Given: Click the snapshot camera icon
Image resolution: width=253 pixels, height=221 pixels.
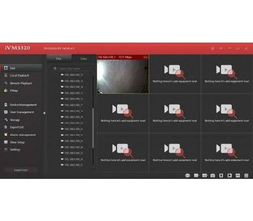Looking at the screenshot, I should coord(212,175).
